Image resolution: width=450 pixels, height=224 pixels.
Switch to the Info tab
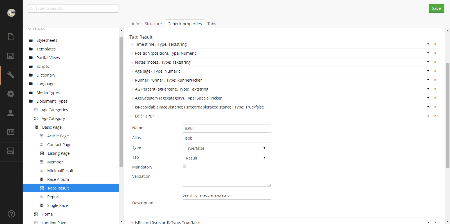pos(135,24)
